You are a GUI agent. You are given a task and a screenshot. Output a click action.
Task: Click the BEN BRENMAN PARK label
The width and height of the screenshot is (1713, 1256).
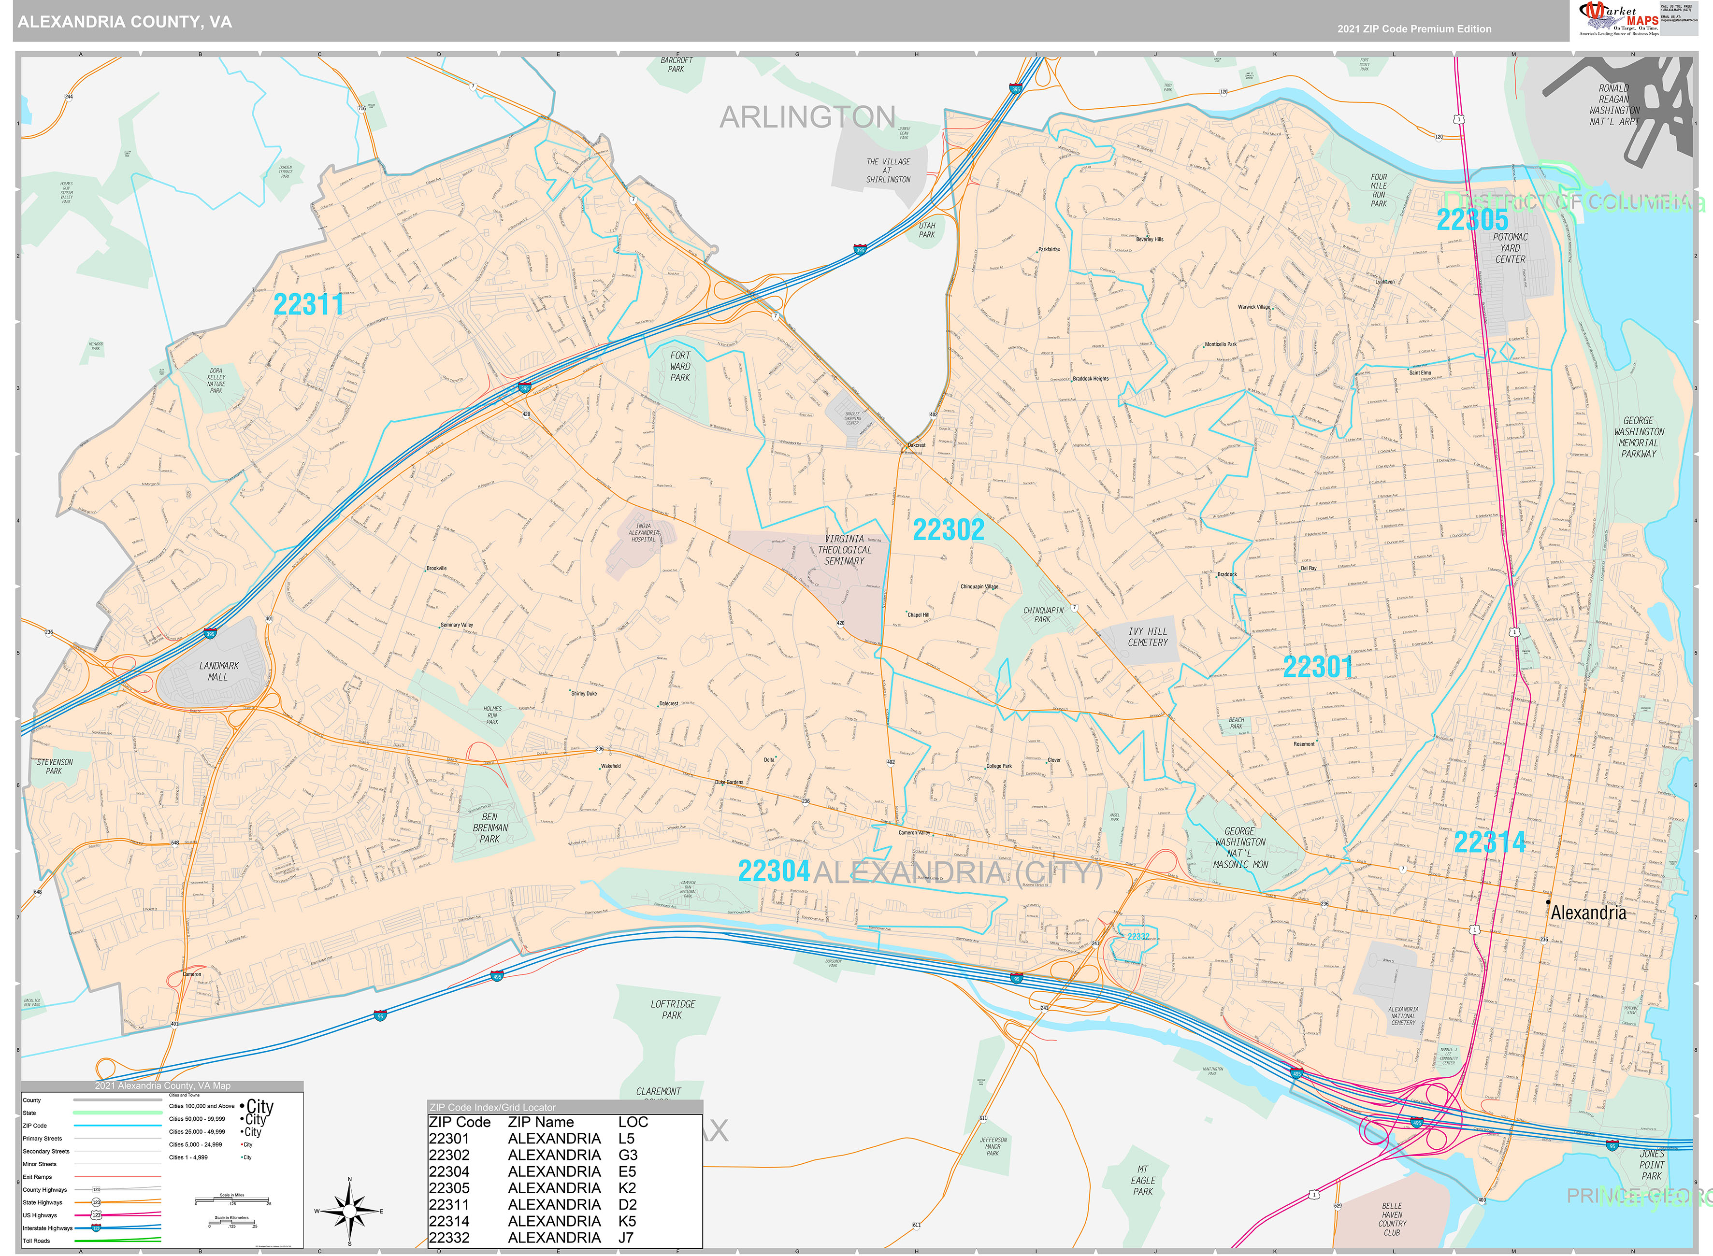489,828
